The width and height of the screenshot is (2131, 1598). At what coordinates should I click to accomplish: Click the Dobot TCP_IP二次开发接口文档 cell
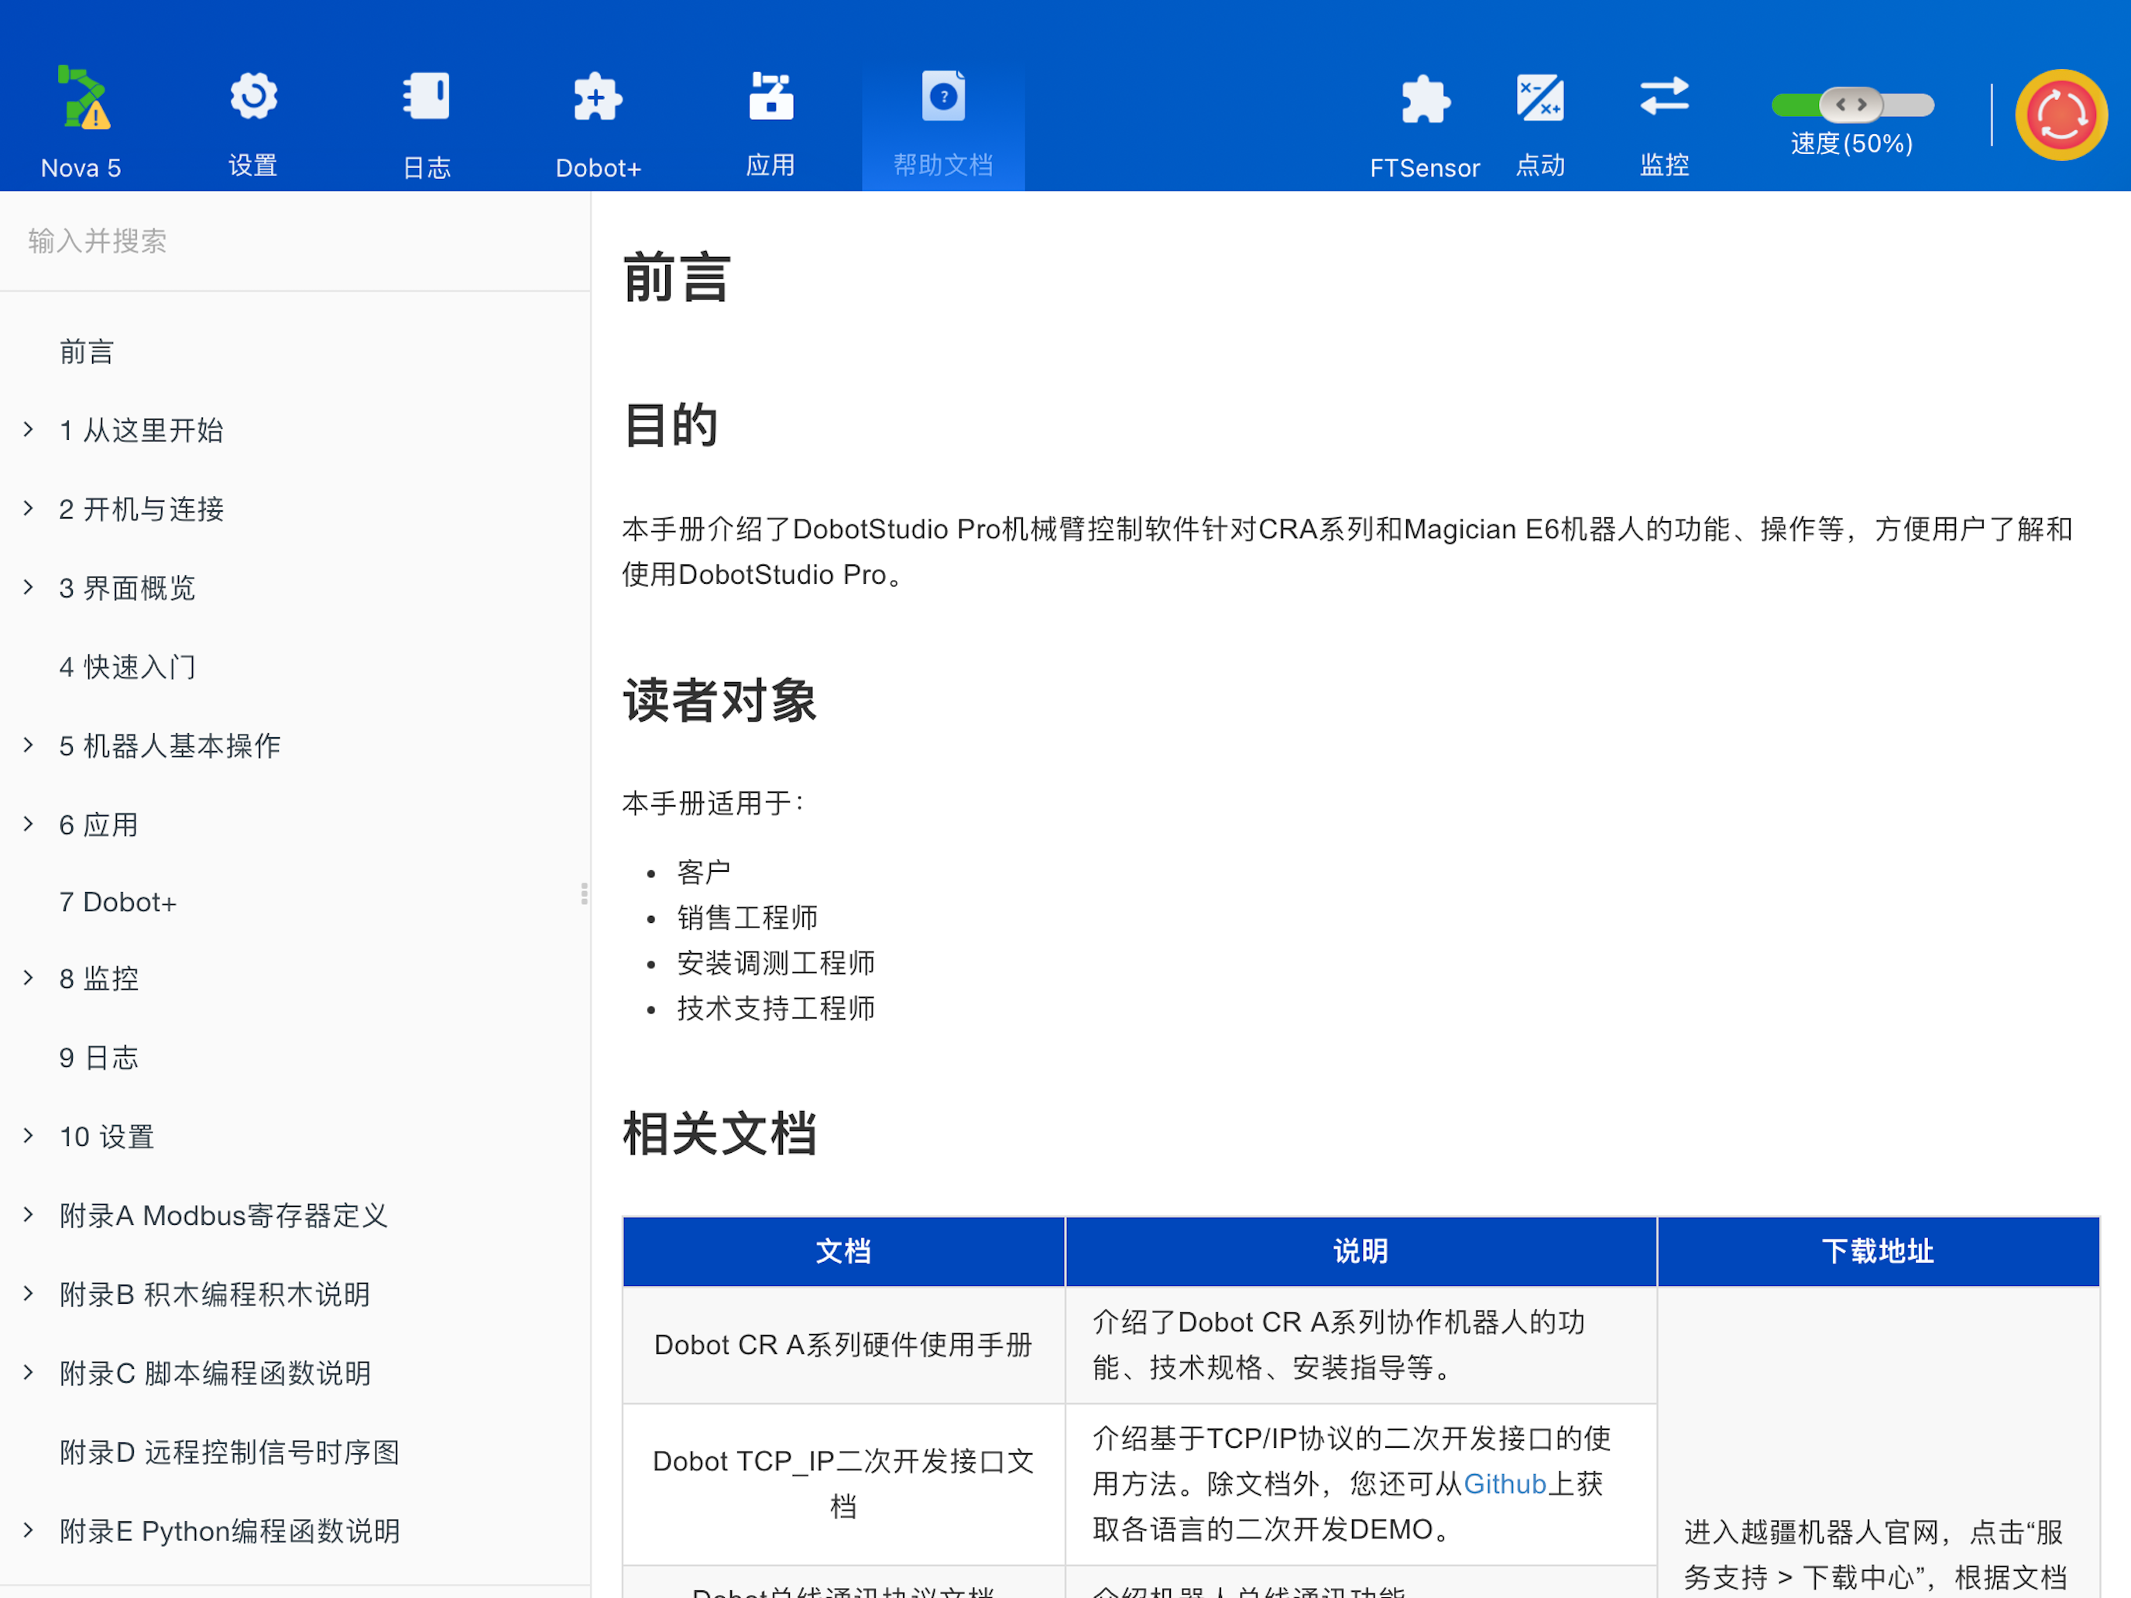[x=844, y=1484]
